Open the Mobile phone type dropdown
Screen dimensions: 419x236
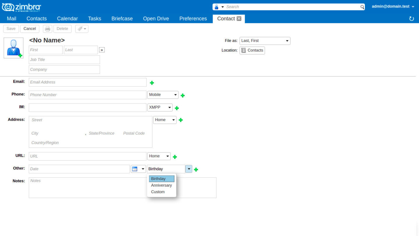point(163,95)
